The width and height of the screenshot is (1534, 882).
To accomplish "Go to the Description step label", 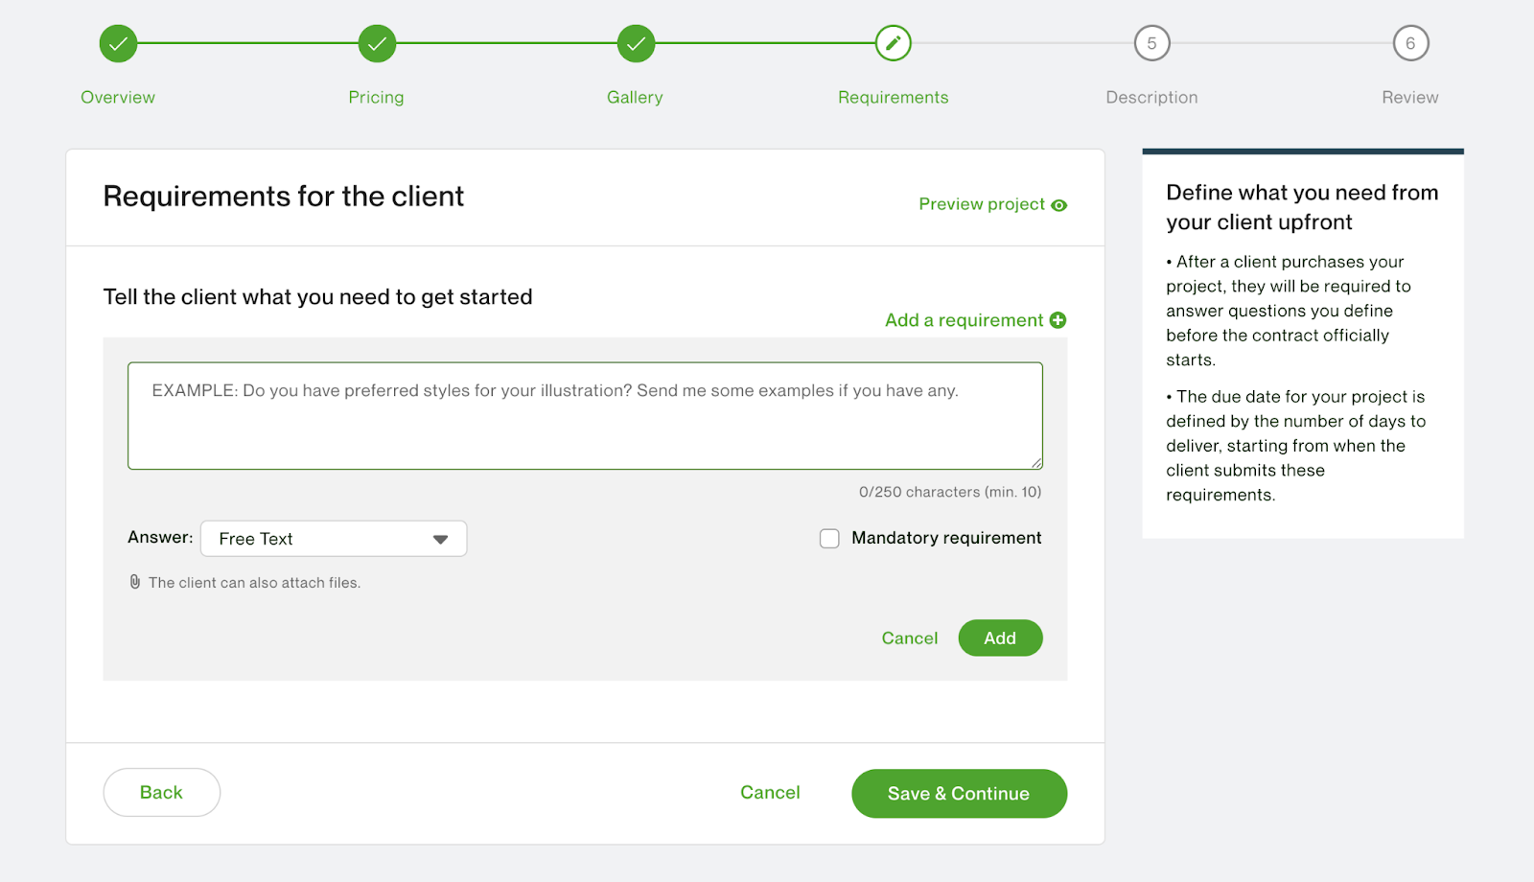I will [1151, 97].
